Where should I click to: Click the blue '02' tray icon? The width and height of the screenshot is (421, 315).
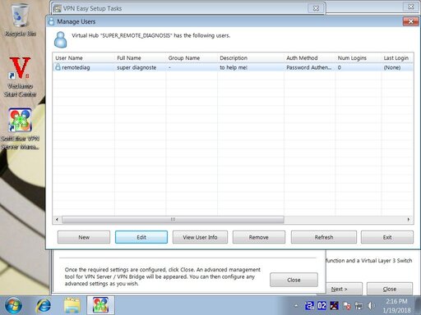click(322, 305)
